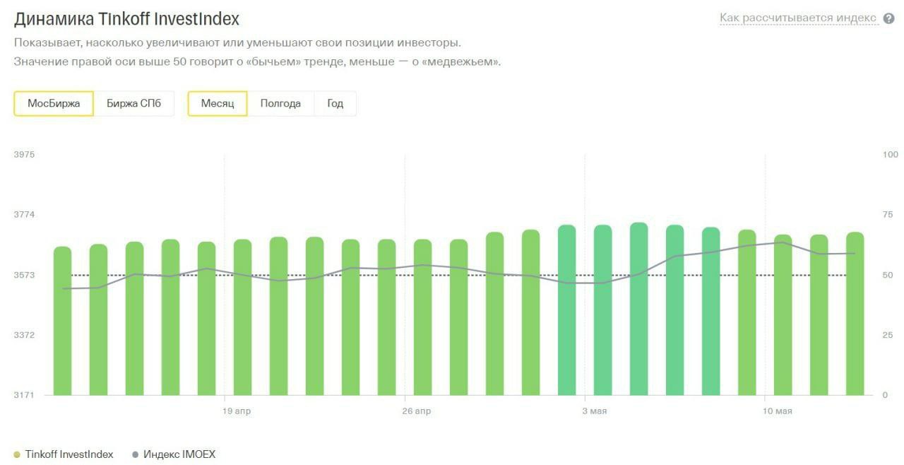Click the Tinkoff InvestIndex legend dot
The width and height of the screenshot is (904, 465).
point(17,454)
